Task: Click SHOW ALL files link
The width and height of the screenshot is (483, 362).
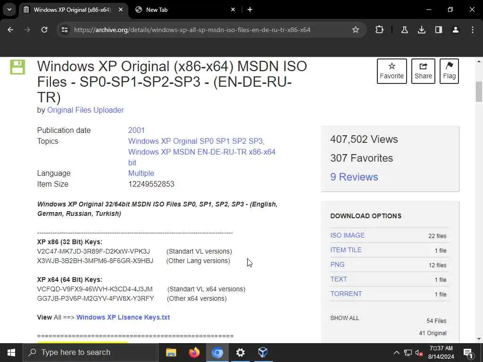Action: pos(345,318)
